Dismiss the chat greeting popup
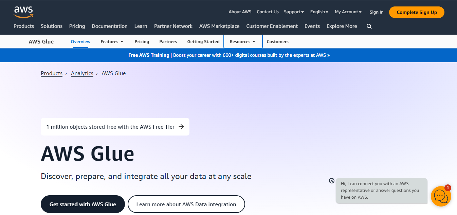The width and height of the screenshot is (457, 215). [x=332, y=181]
